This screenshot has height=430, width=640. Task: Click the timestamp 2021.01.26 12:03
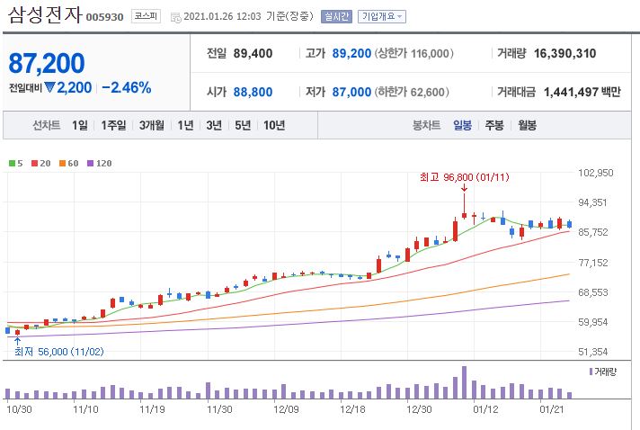click(x=222, y=17)
